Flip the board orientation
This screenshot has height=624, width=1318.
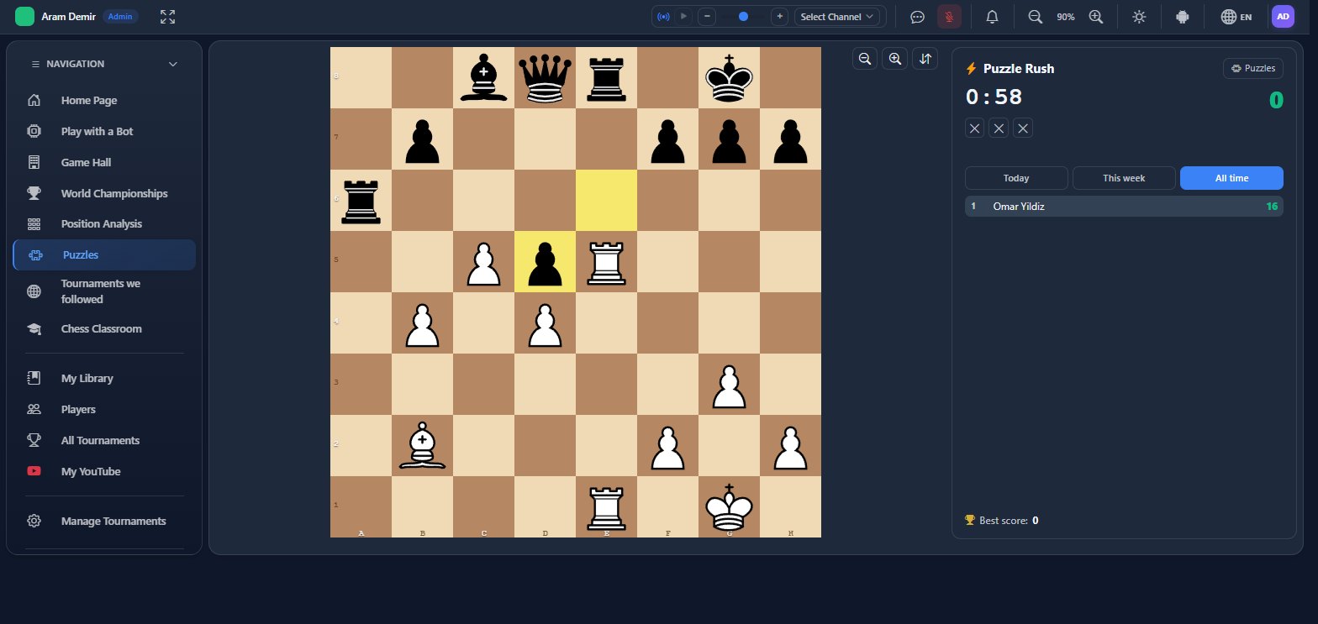click(x=925, y=59)
